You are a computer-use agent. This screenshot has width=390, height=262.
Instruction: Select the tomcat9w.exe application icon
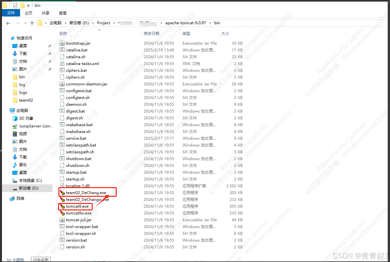tap(62, 213)
